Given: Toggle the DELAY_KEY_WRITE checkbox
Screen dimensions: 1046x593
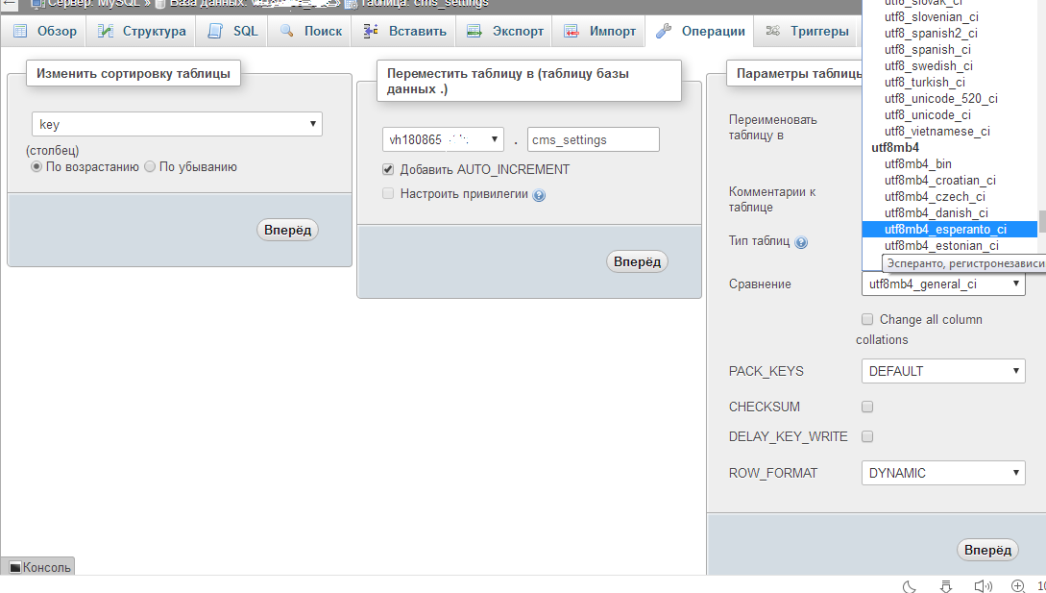Looking at the screenshot, I should coord(867,436).
